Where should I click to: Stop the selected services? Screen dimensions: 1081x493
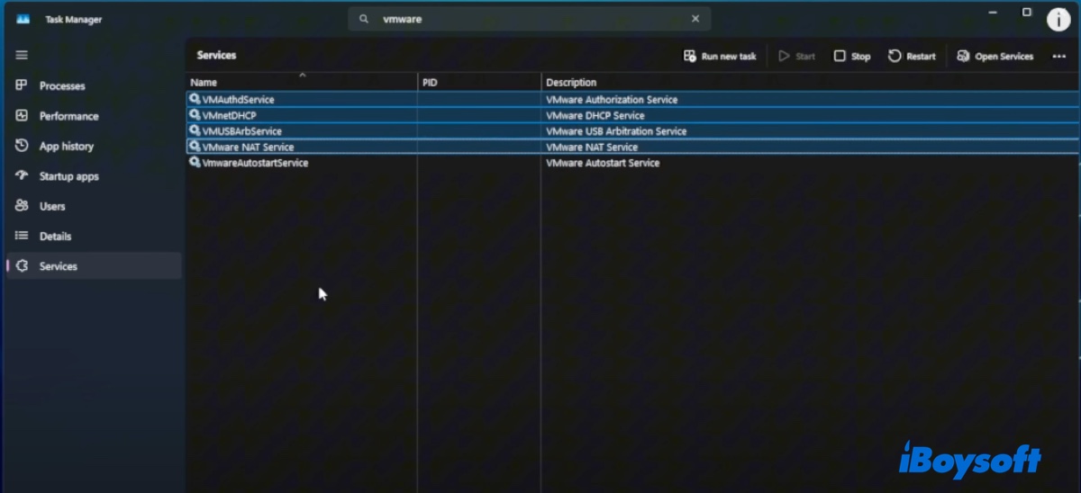[x=852, y=56]
